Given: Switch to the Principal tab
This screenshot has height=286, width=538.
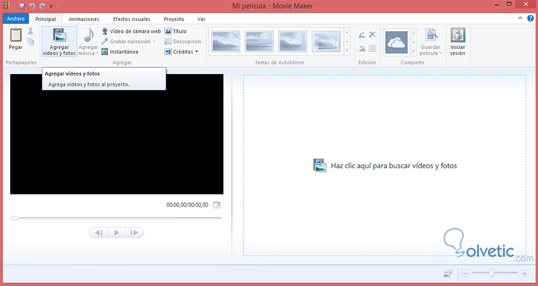Looking at the screenshot, I should [45, 19].
